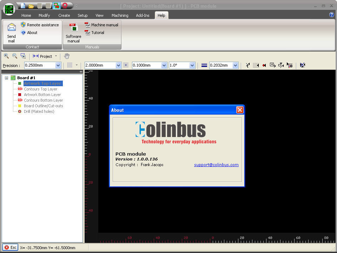Open the Precision dropdown

[x=58, y=65]
